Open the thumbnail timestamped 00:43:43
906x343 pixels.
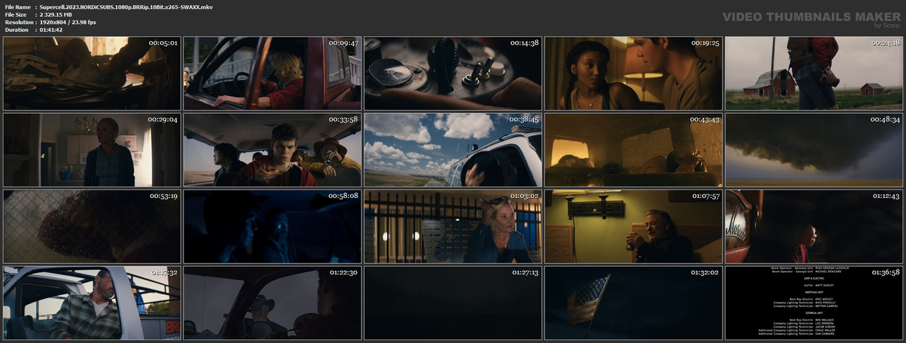click(x=633, y=149)
